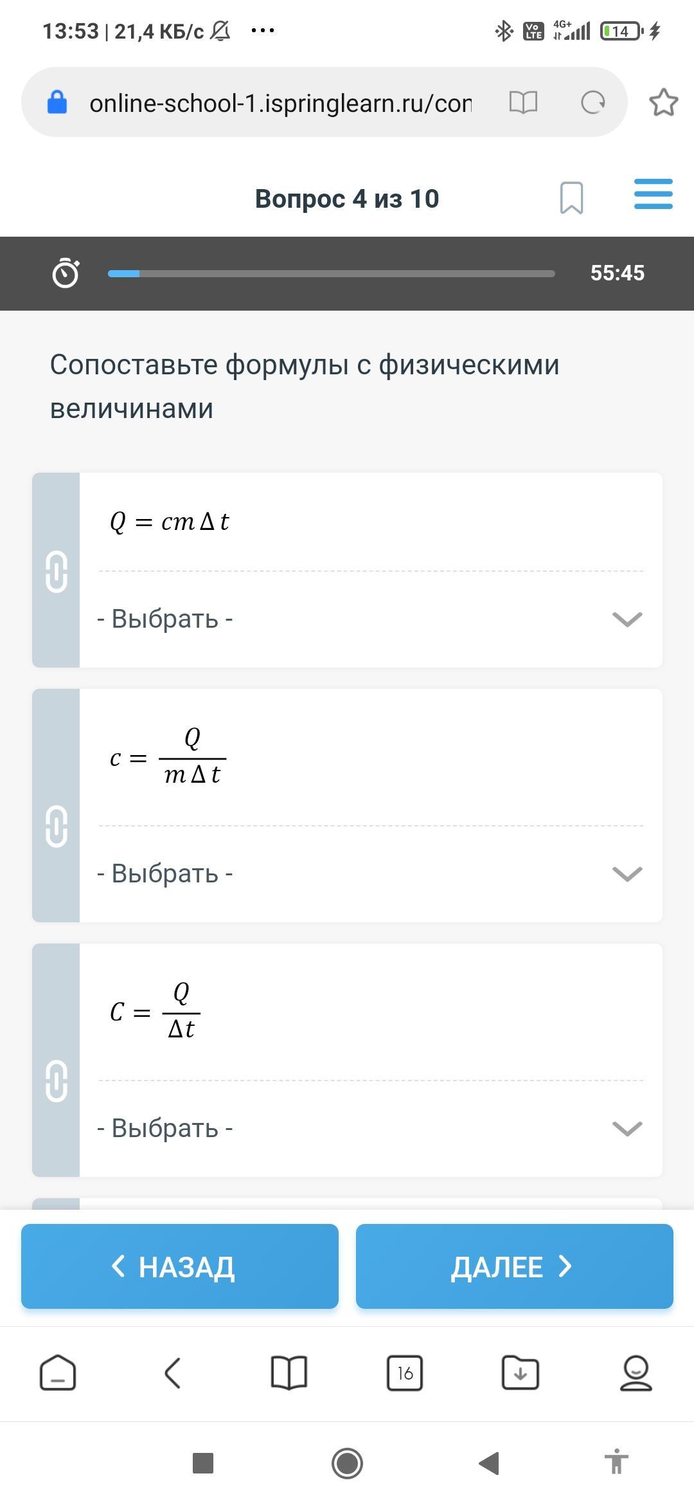Bookmark this question with the flag icon

(x=571, y=197)
